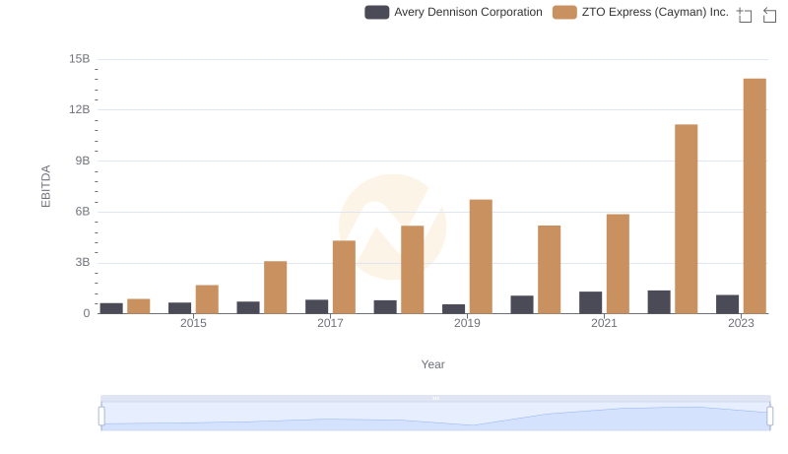This screenshot has width=788, height=454.
Task: Toggle ZTO Express (Cayman) Inc. legend series
Action: tap(640, 12)
